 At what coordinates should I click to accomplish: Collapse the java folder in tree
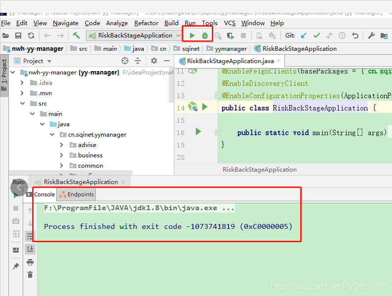[42, 124]
